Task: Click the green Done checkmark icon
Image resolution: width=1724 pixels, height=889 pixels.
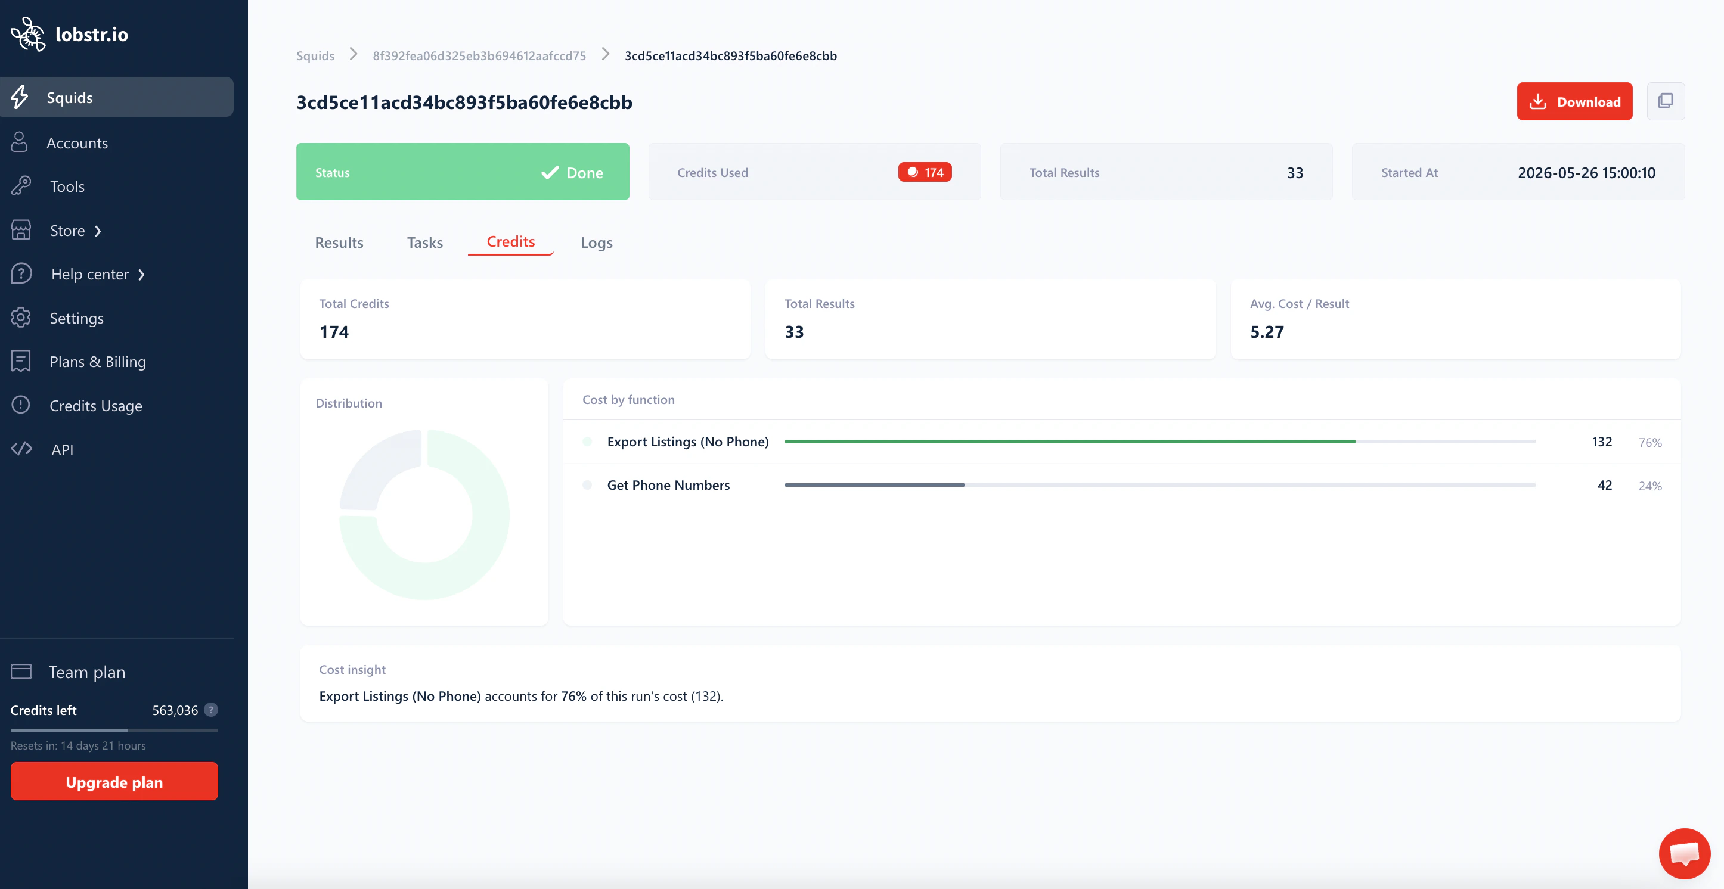Action: pos(550,173)
